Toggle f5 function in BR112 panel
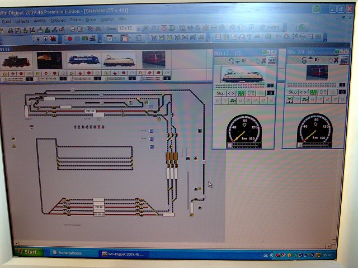 [248, 100]
